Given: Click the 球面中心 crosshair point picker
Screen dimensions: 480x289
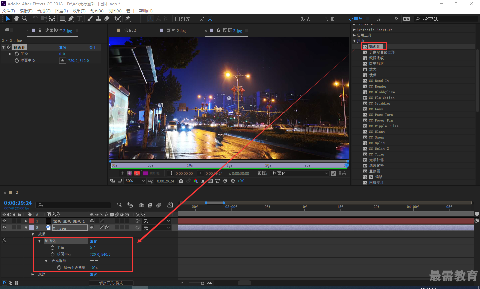Looking at the screenshot, I should click(63, 61).
